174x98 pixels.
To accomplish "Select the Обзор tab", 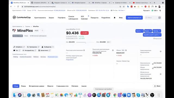I will 16,86.
